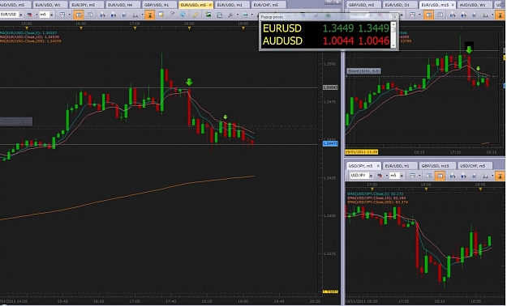Image resolution: width=507 pixels, height=306 pixels.
Task: Click the small button in Popup prices title bar
Action: pyautogui.click(x=394, y=17)
